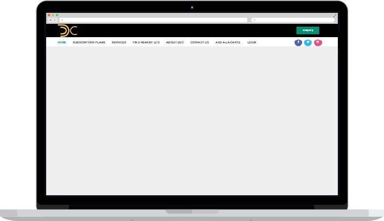Screen dimensions: 384x221
Task: Click the DDC logo in the header
Action: pos(68,30)
